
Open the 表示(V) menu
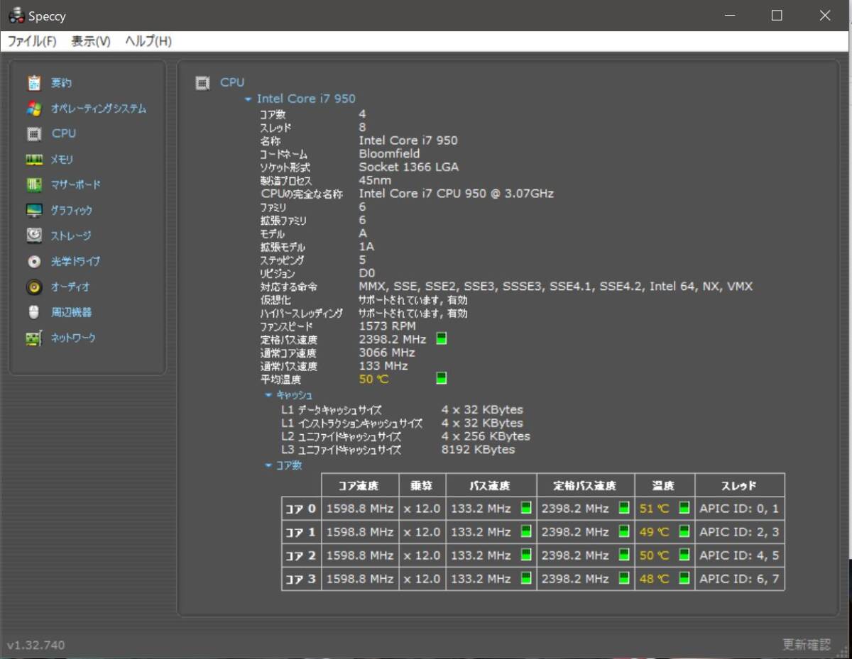(91, 41)
